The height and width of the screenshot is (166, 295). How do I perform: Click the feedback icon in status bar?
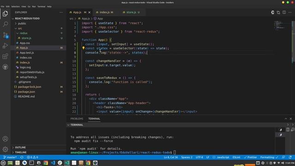click(x=283, y=157)
